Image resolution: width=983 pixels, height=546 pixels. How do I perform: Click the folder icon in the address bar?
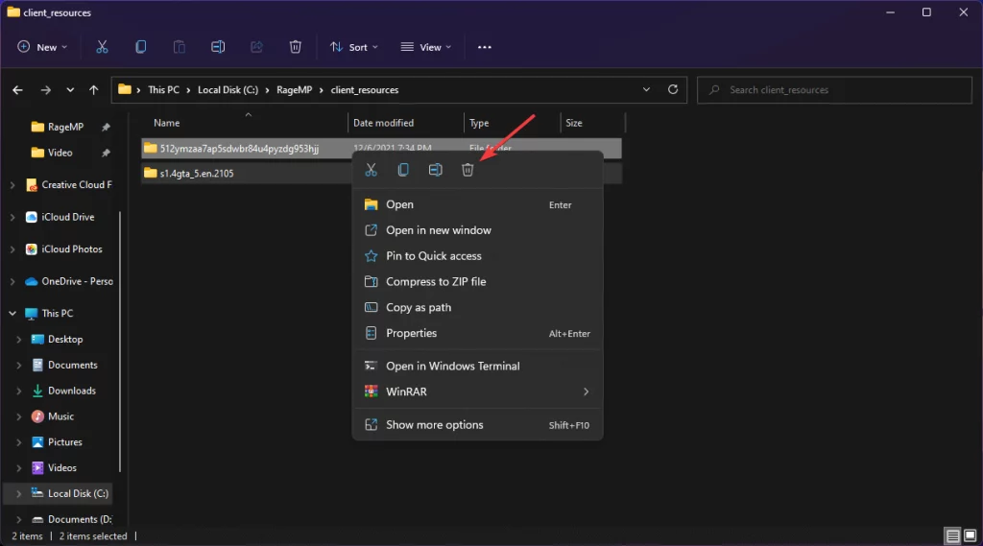pos(125,89)
